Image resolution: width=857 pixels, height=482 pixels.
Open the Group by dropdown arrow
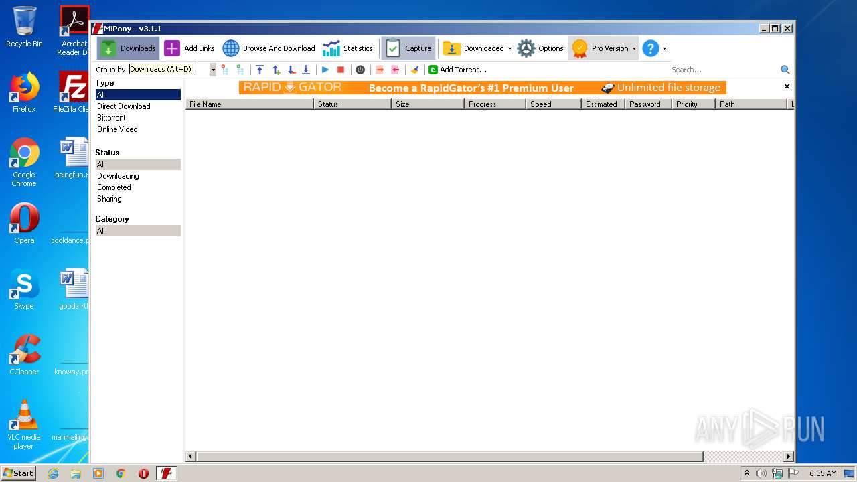213,70
